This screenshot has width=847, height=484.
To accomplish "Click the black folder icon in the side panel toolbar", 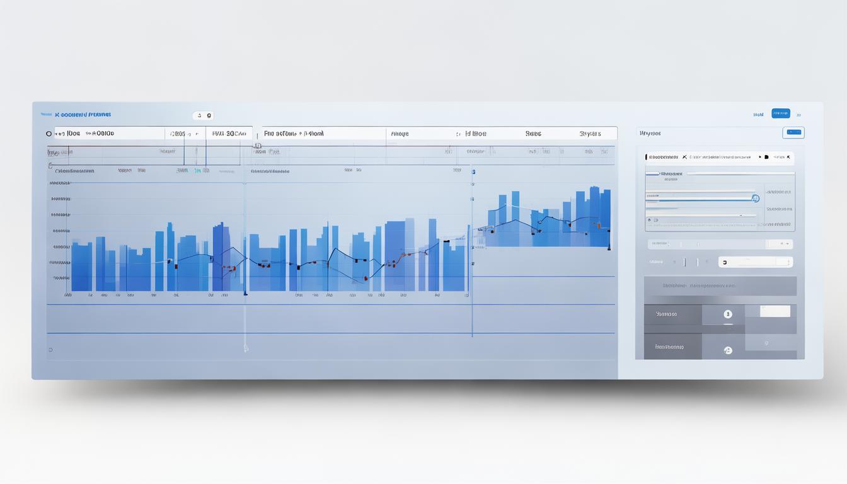I will click(x=766, y=157).
